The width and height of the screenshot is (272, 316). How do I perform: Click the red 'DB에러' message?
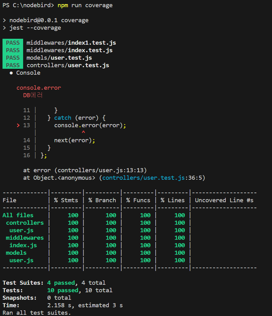33,95
